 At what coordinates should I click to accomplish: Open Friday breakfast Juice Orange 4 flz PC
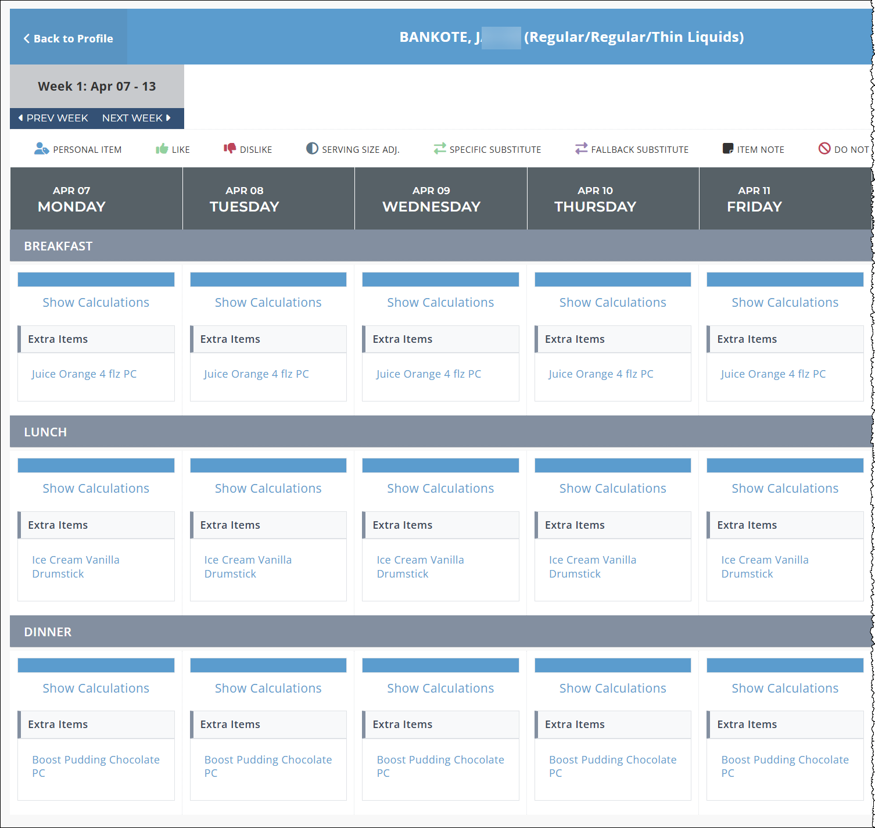(773, 374)
